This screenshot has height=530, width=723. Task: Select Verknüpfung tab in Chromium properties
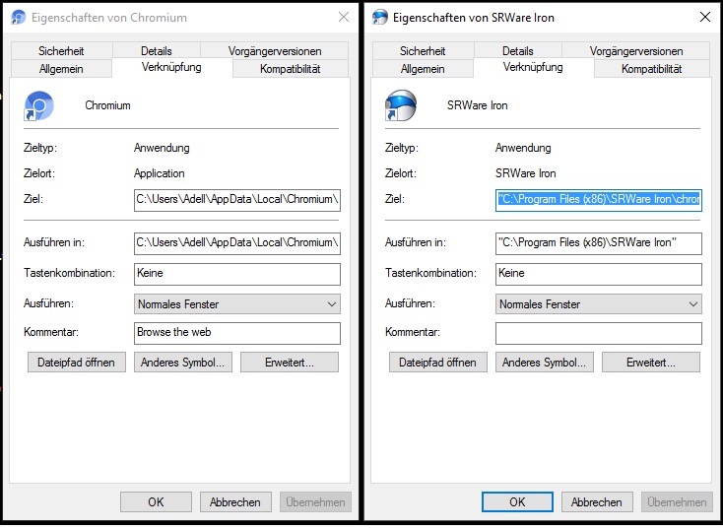click(x=171, y=67)
